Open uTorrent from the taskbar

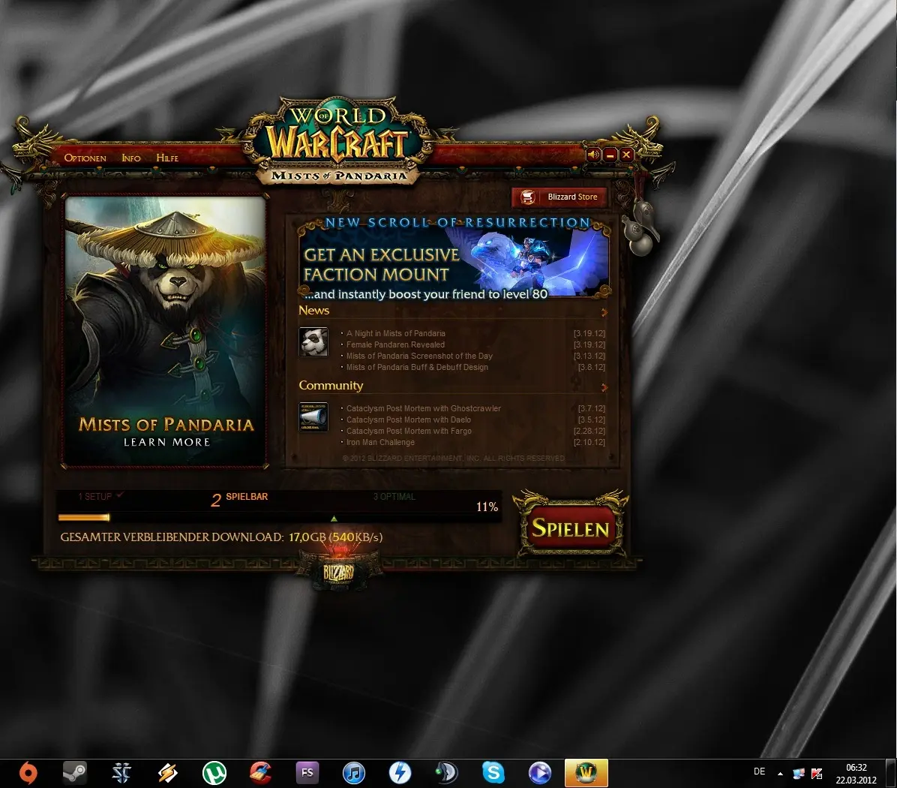click(214, 773)
